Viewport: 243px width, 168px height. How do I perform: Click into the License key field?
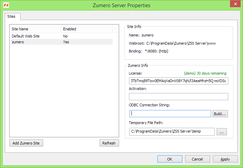click(x=178, y=81)
